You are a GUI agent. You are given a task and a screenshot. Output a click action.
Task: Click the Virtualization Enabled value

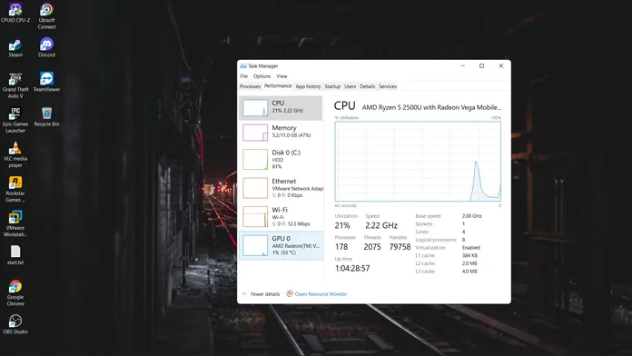(x=470, y=248)
